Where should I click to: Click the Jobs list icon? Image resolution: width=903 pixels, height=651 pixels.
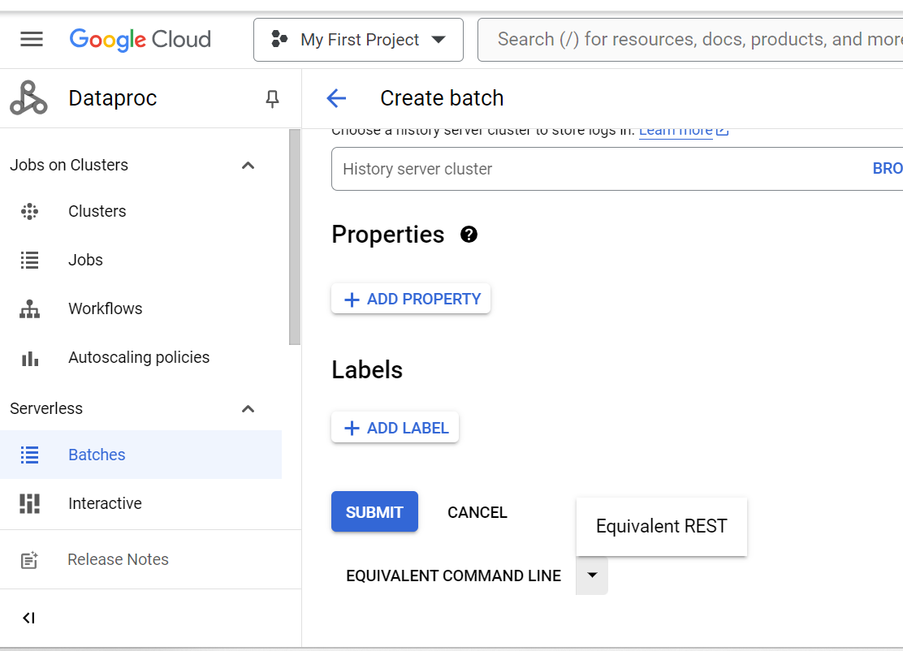tap(30, 260)
